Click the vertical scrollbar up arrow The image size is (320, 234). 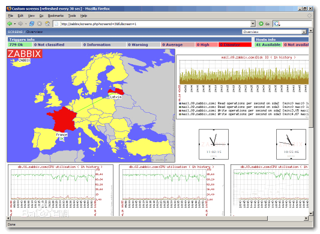click(x=311, y=31)
